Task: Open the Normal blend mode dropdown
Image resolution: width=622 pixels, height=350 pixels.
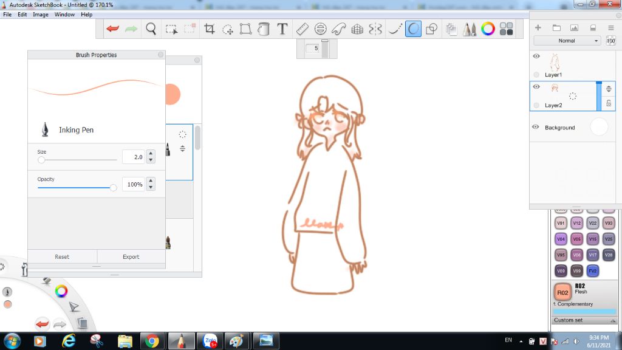Action: (567, 41)
